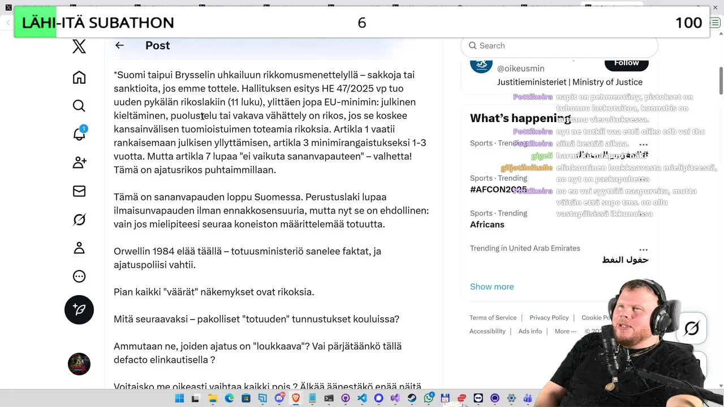Open more options on first trending item
The height and width of the screenshot is (407, 724).
click(x=643, y=145)
